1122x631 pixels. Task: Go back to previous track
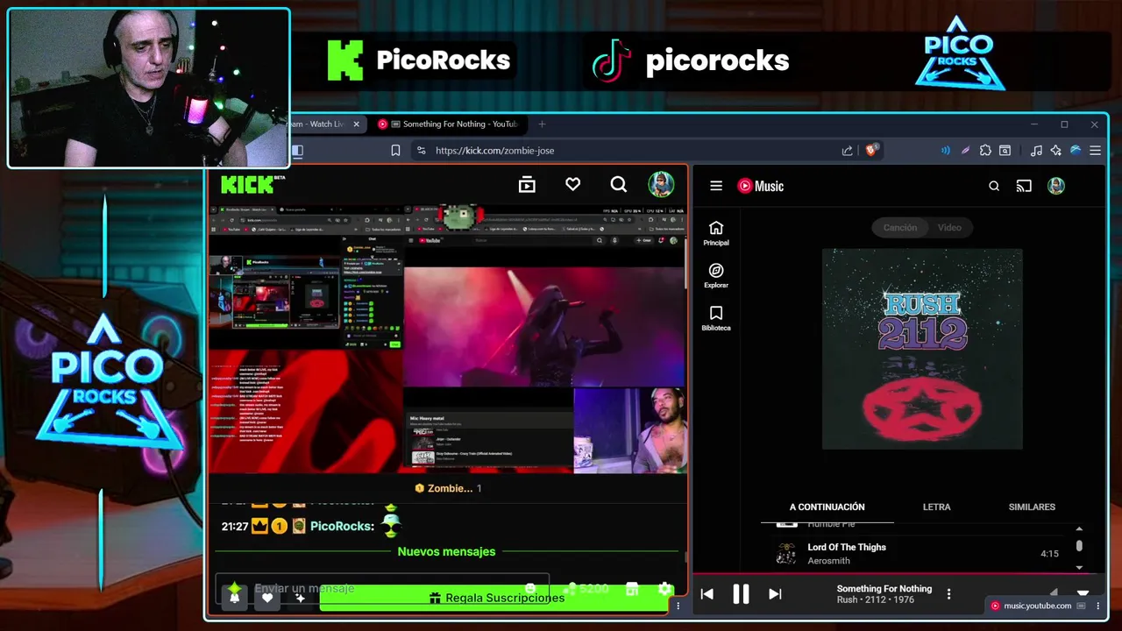(707, 594)
